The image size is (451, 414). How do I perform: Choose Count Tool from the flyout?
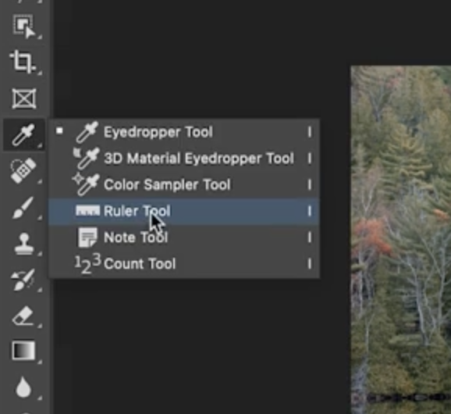[x=184, y=264]
